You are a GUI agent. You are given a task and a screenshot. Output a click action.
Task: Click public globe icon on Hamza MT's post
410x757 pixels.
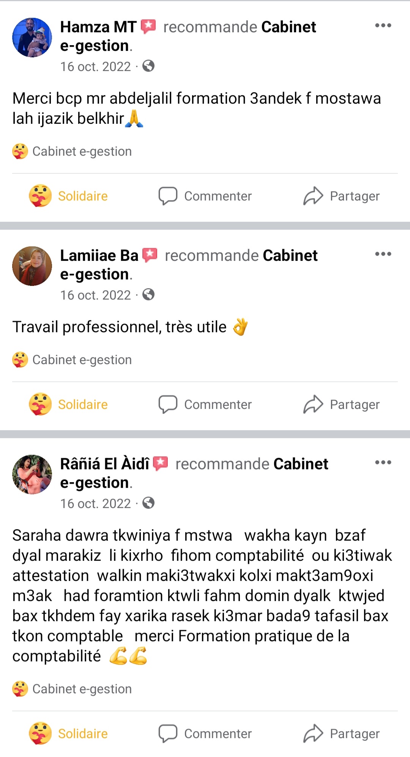point(148,66)
